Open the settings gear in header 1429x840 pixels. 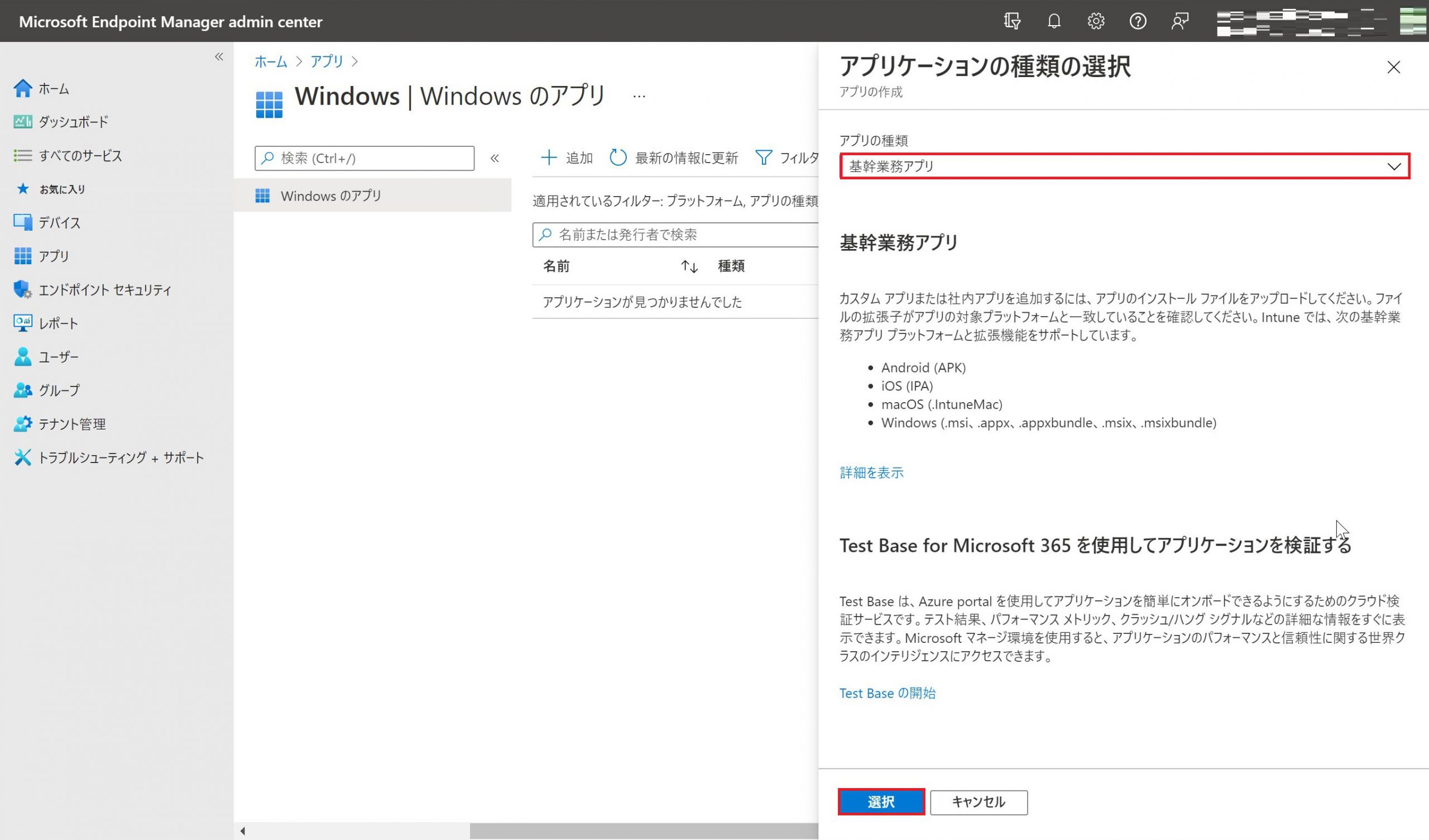(1096, 22)
